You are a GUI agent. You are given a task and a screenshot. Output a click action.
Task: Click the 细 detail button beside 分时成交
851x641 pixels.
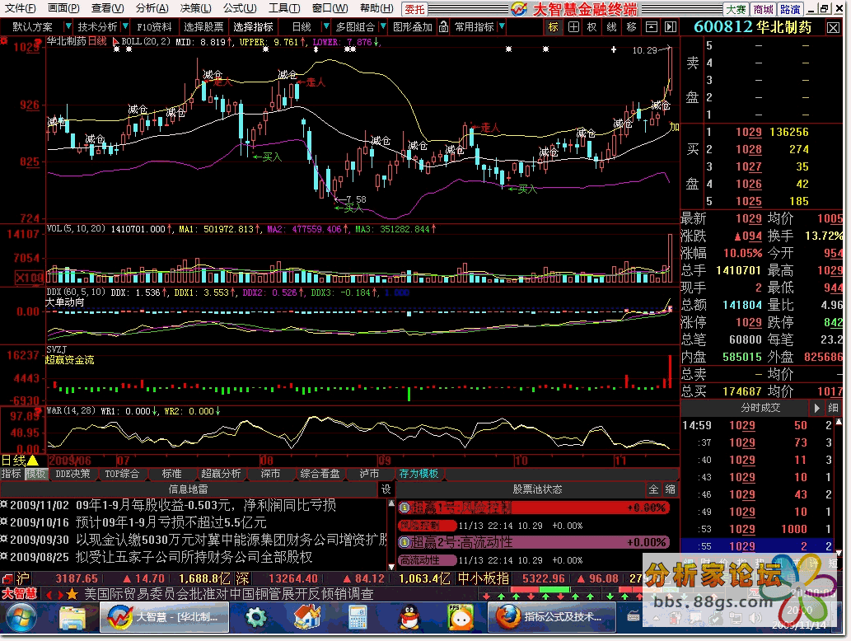833,408
